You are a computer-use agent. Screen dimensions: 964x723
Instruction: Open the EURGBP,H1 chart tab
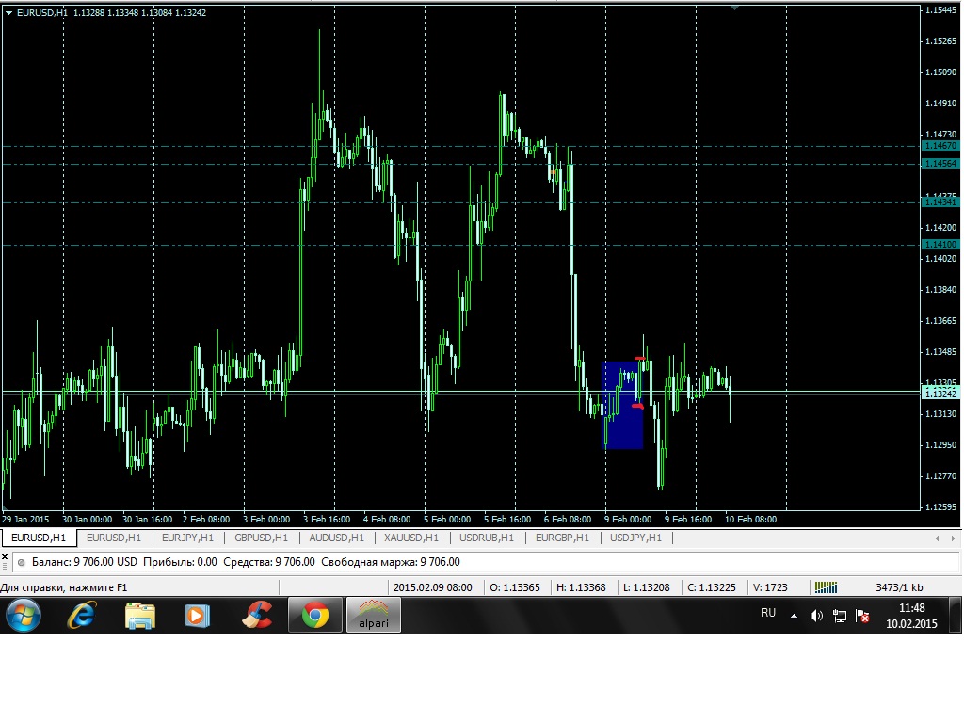click(x=563, y=538)
